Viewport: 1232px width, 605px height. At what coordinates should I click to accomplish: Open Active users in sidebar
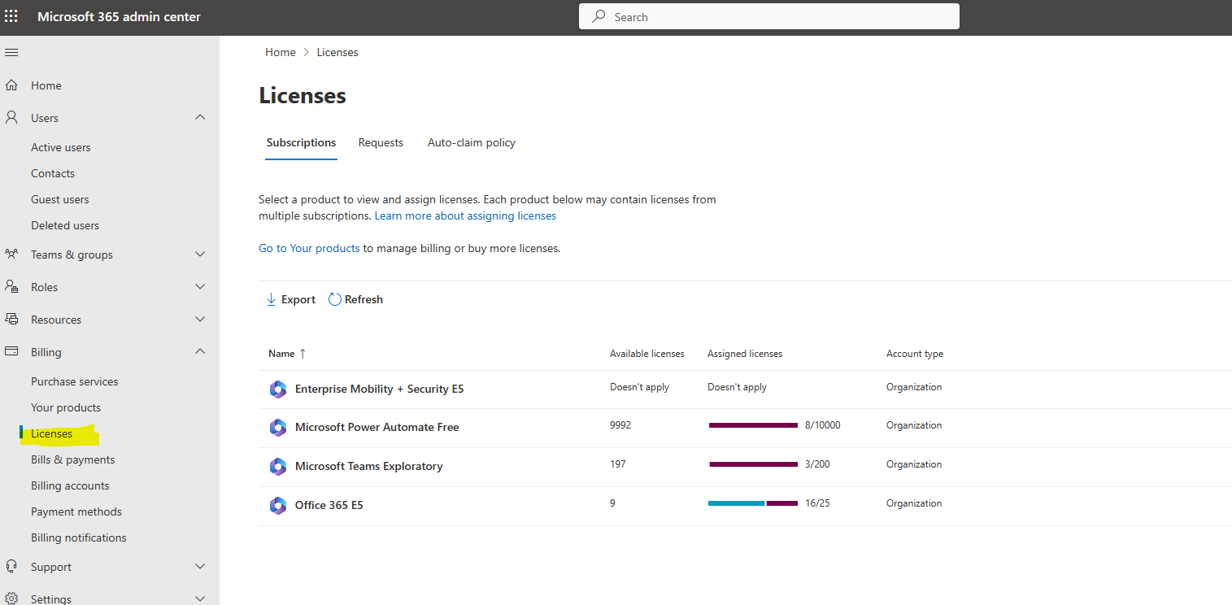[61, 147]
